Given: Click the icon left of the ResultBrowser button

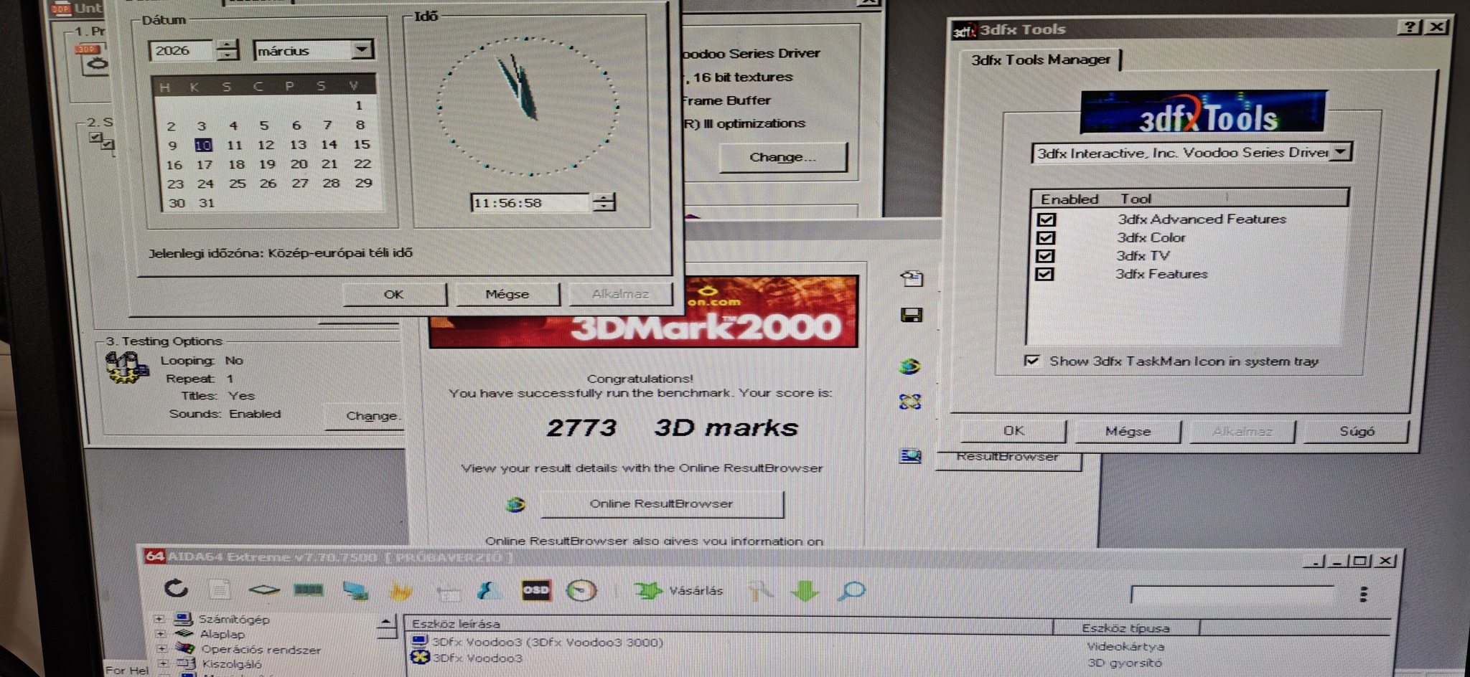Looking at the screenshot, I should coord(910,455).
